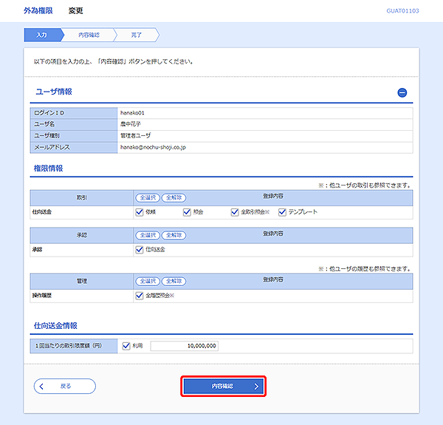This screenshot has height=425, width=443.
Task: Collapse the ユーザ情報 section with minus icon
Action: (x=402, y=92)
